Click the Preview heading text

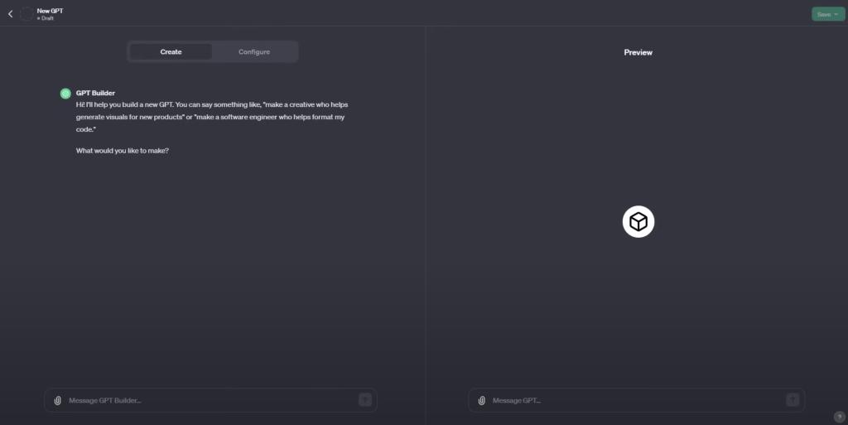coord(638,52)
